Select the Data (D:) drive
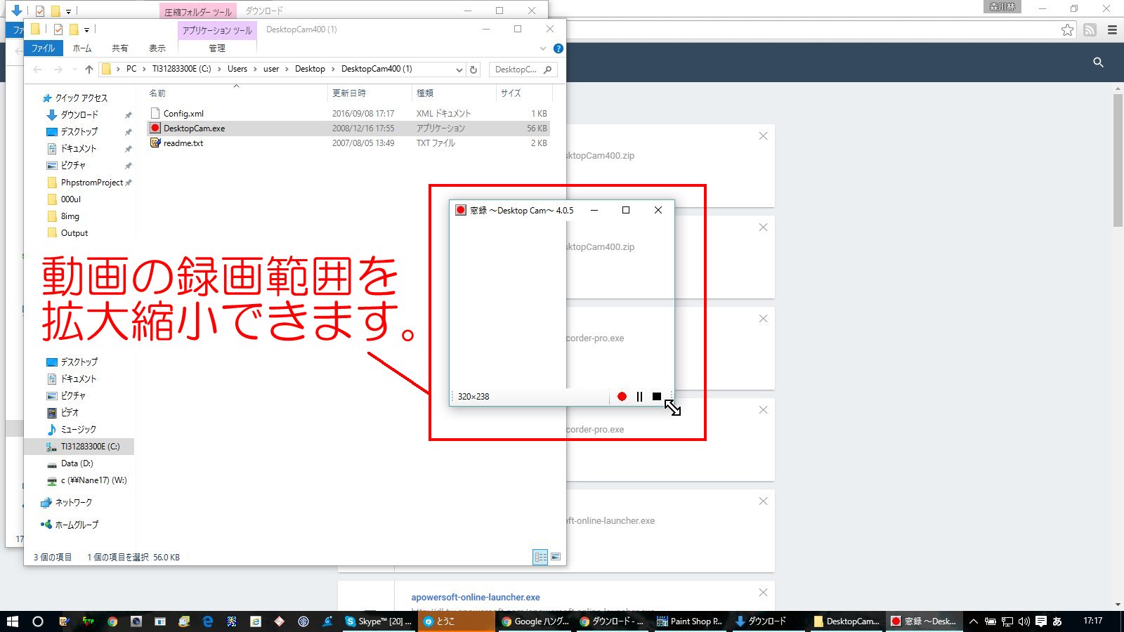 pyautogui.click(x=77, y=463)
